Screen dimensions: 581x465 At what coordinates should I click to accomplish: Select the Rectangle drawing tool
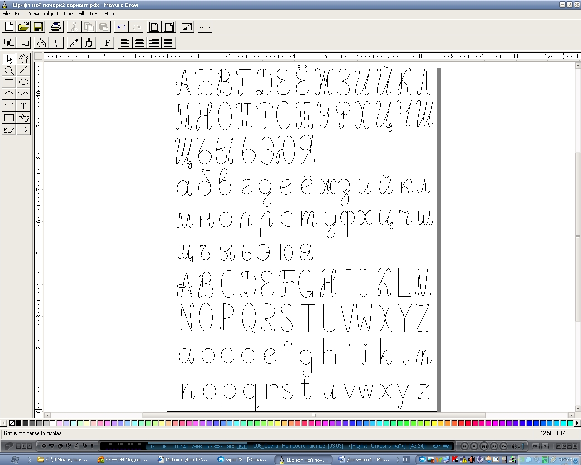[x=9, y=82]
